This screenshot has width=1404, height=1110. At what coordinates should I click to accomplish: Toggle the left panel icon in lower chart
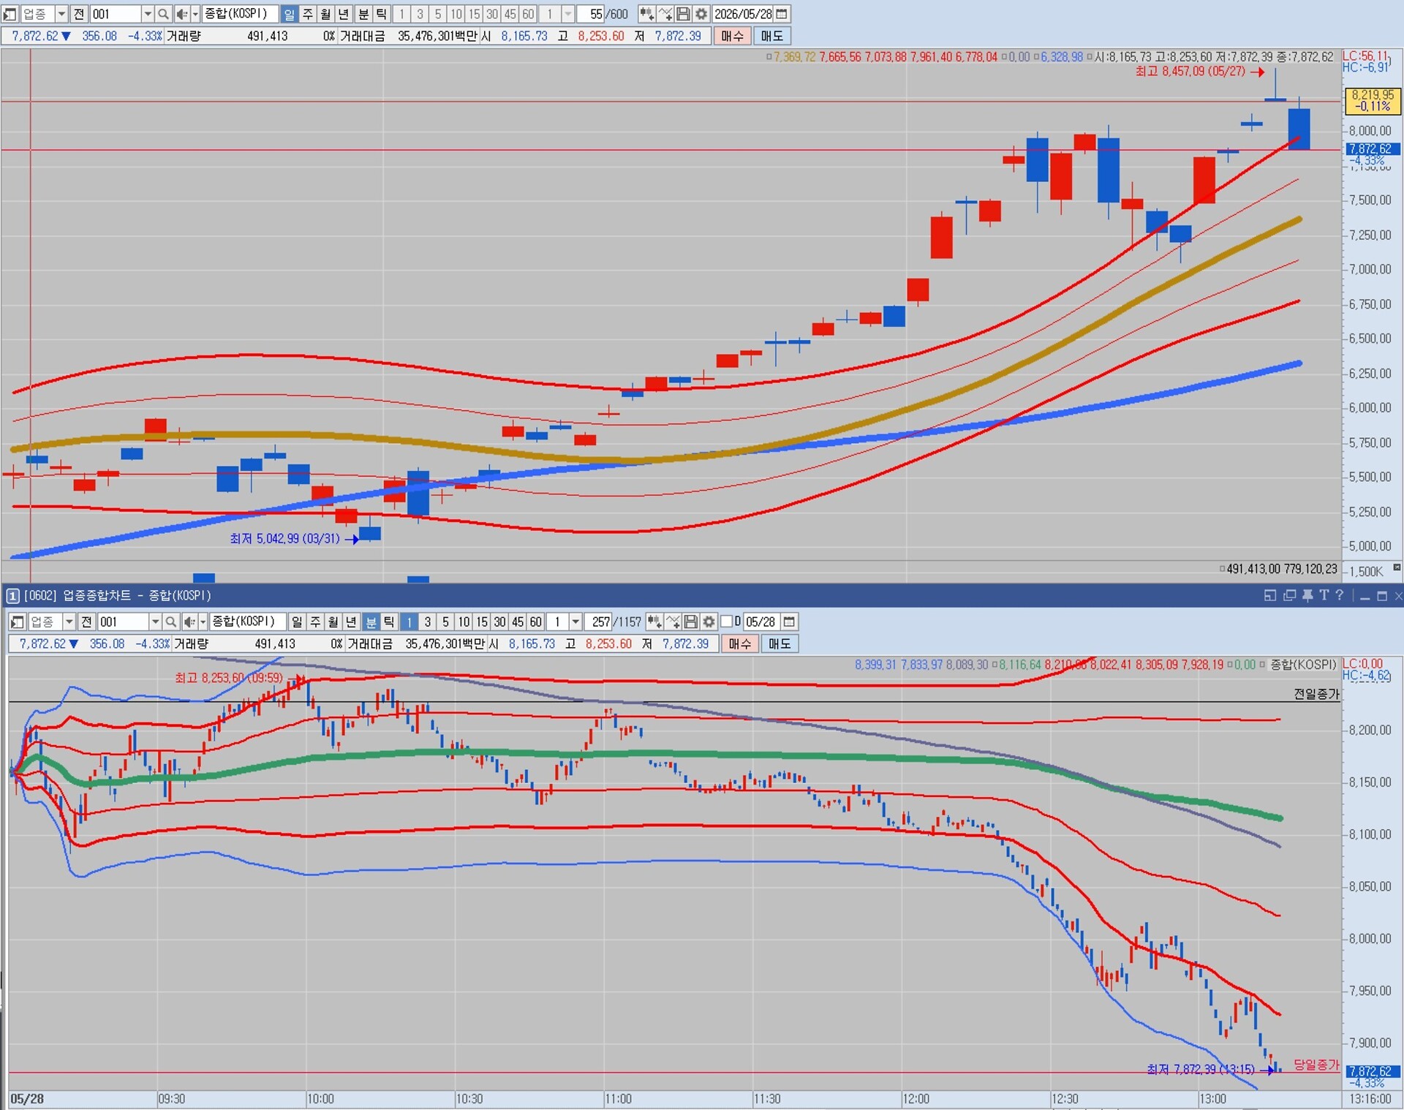click(x=18, y=622)
